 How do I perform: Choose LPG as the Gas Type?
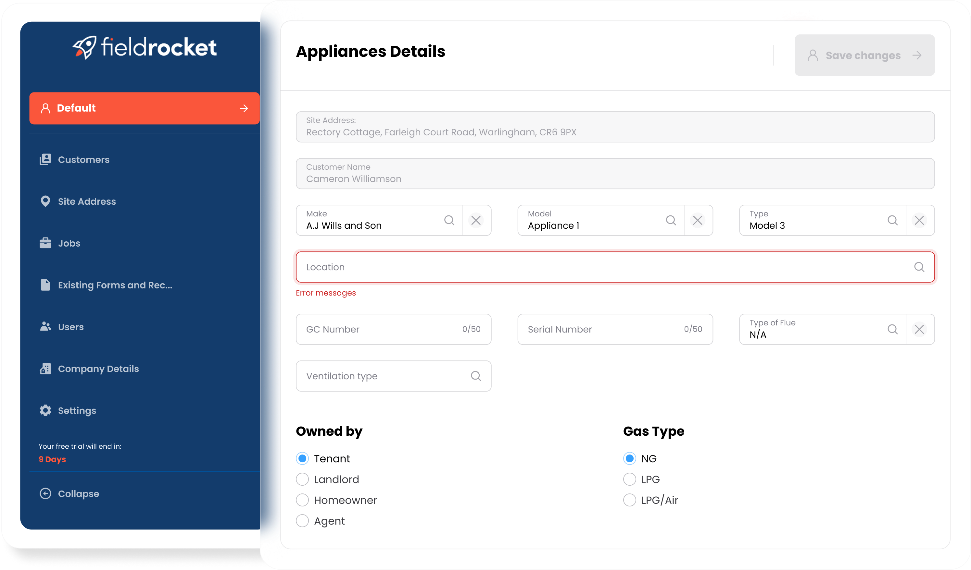pyautogui.click(x=629, y=479)
